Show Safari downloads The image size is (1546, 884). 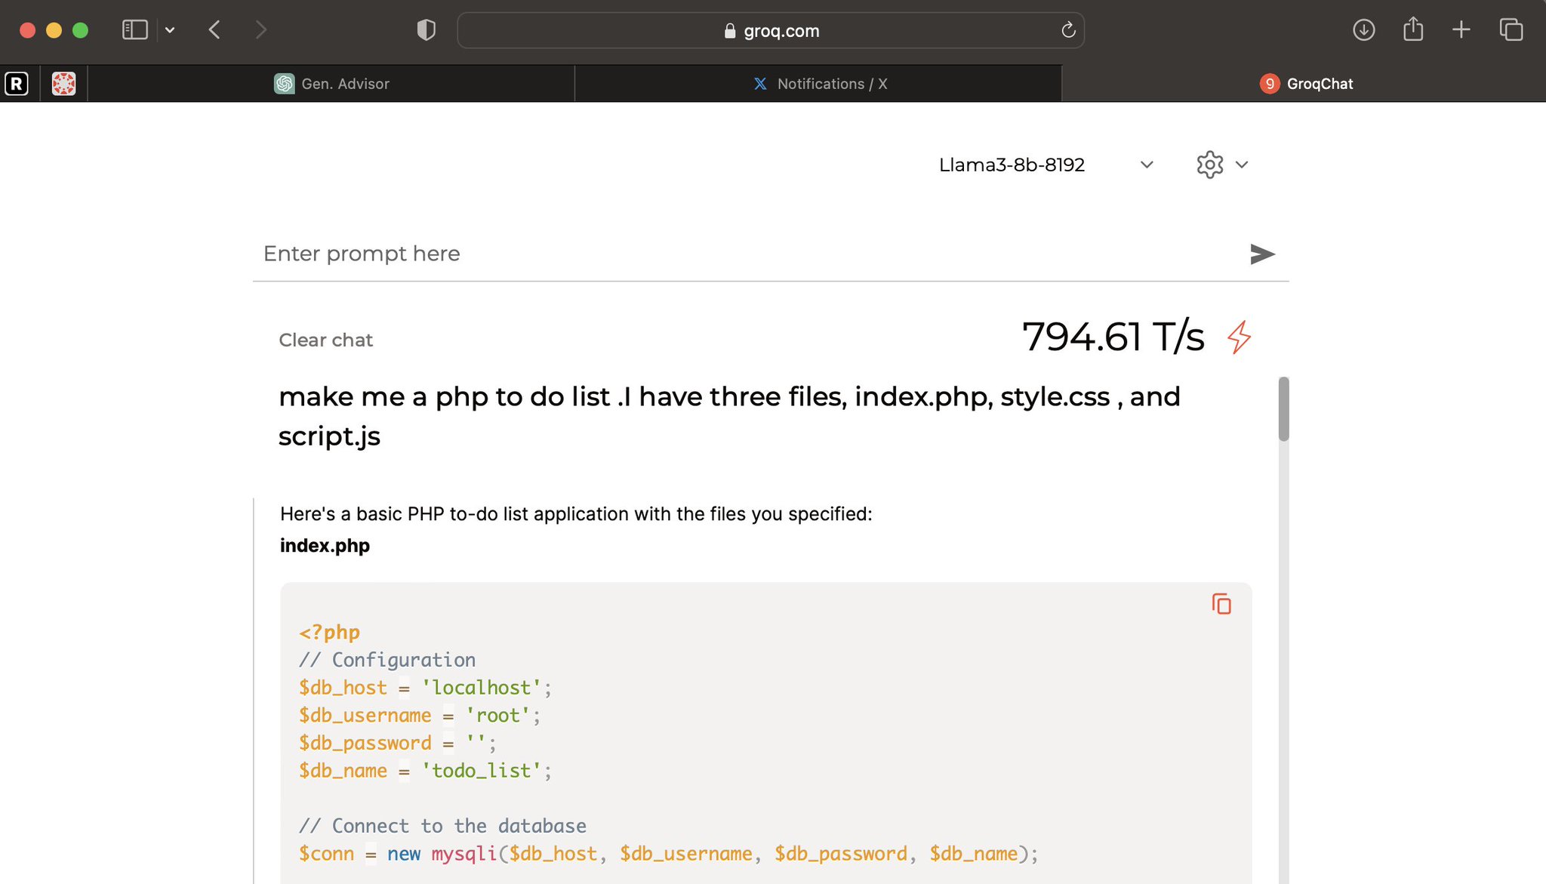[1363, 30]
